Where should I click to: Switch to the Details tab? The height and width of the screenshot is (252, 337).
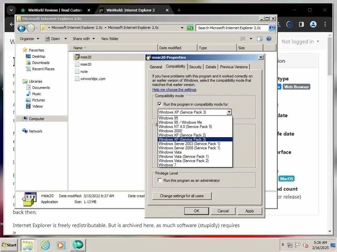coord(211,67)
